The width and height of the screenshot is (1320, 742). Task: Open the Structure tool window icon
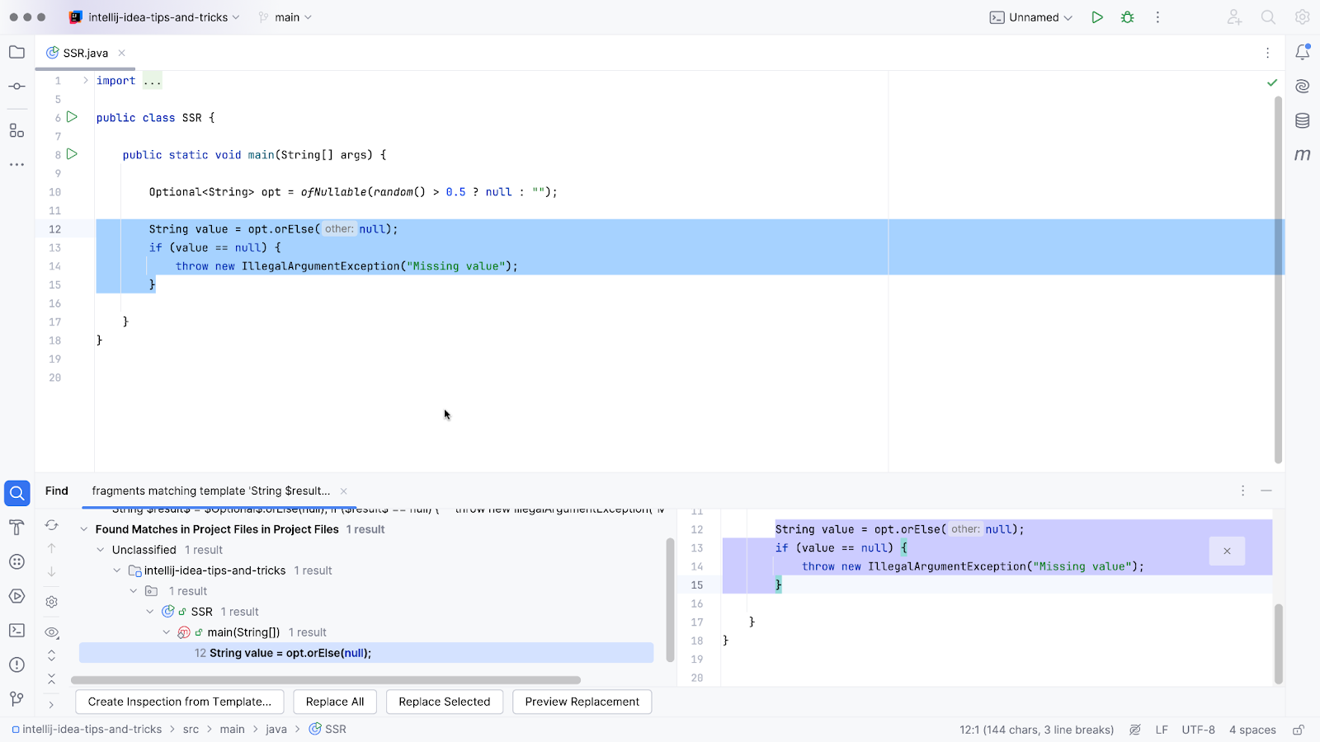16,130
